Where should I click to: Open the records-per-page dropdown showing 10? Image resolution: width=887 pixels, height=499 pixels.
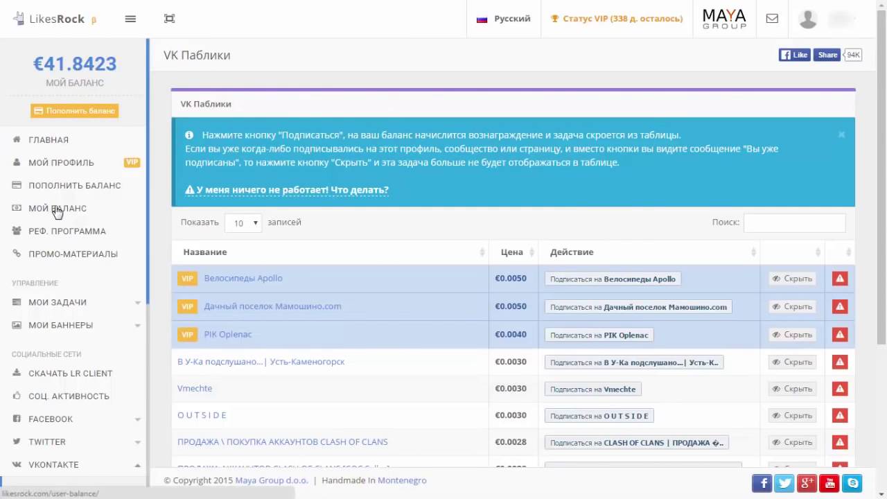tap(243, 222)
